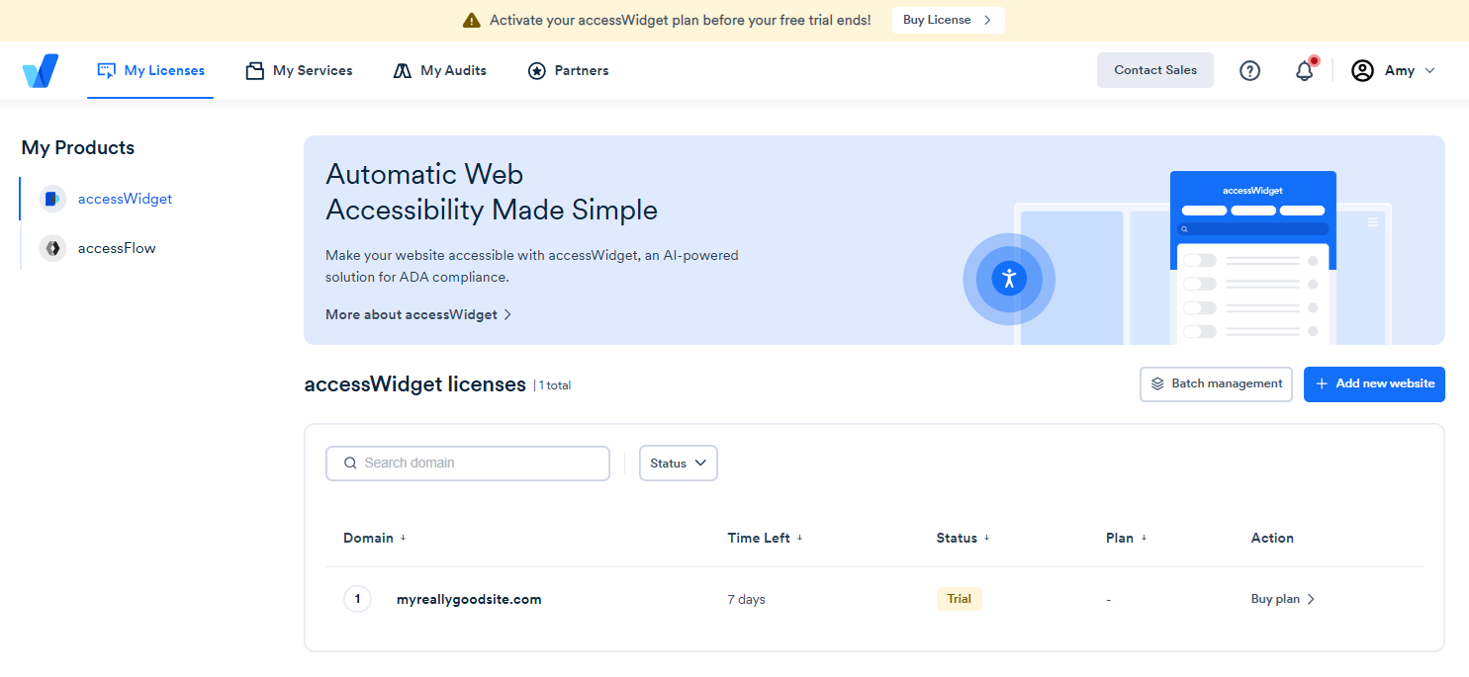Click the Contact Sales button
1469x677 pixels.
pos(1155,70)
